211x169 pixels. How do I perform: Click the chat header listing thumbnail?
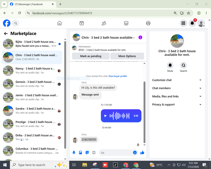click(76, 37)
